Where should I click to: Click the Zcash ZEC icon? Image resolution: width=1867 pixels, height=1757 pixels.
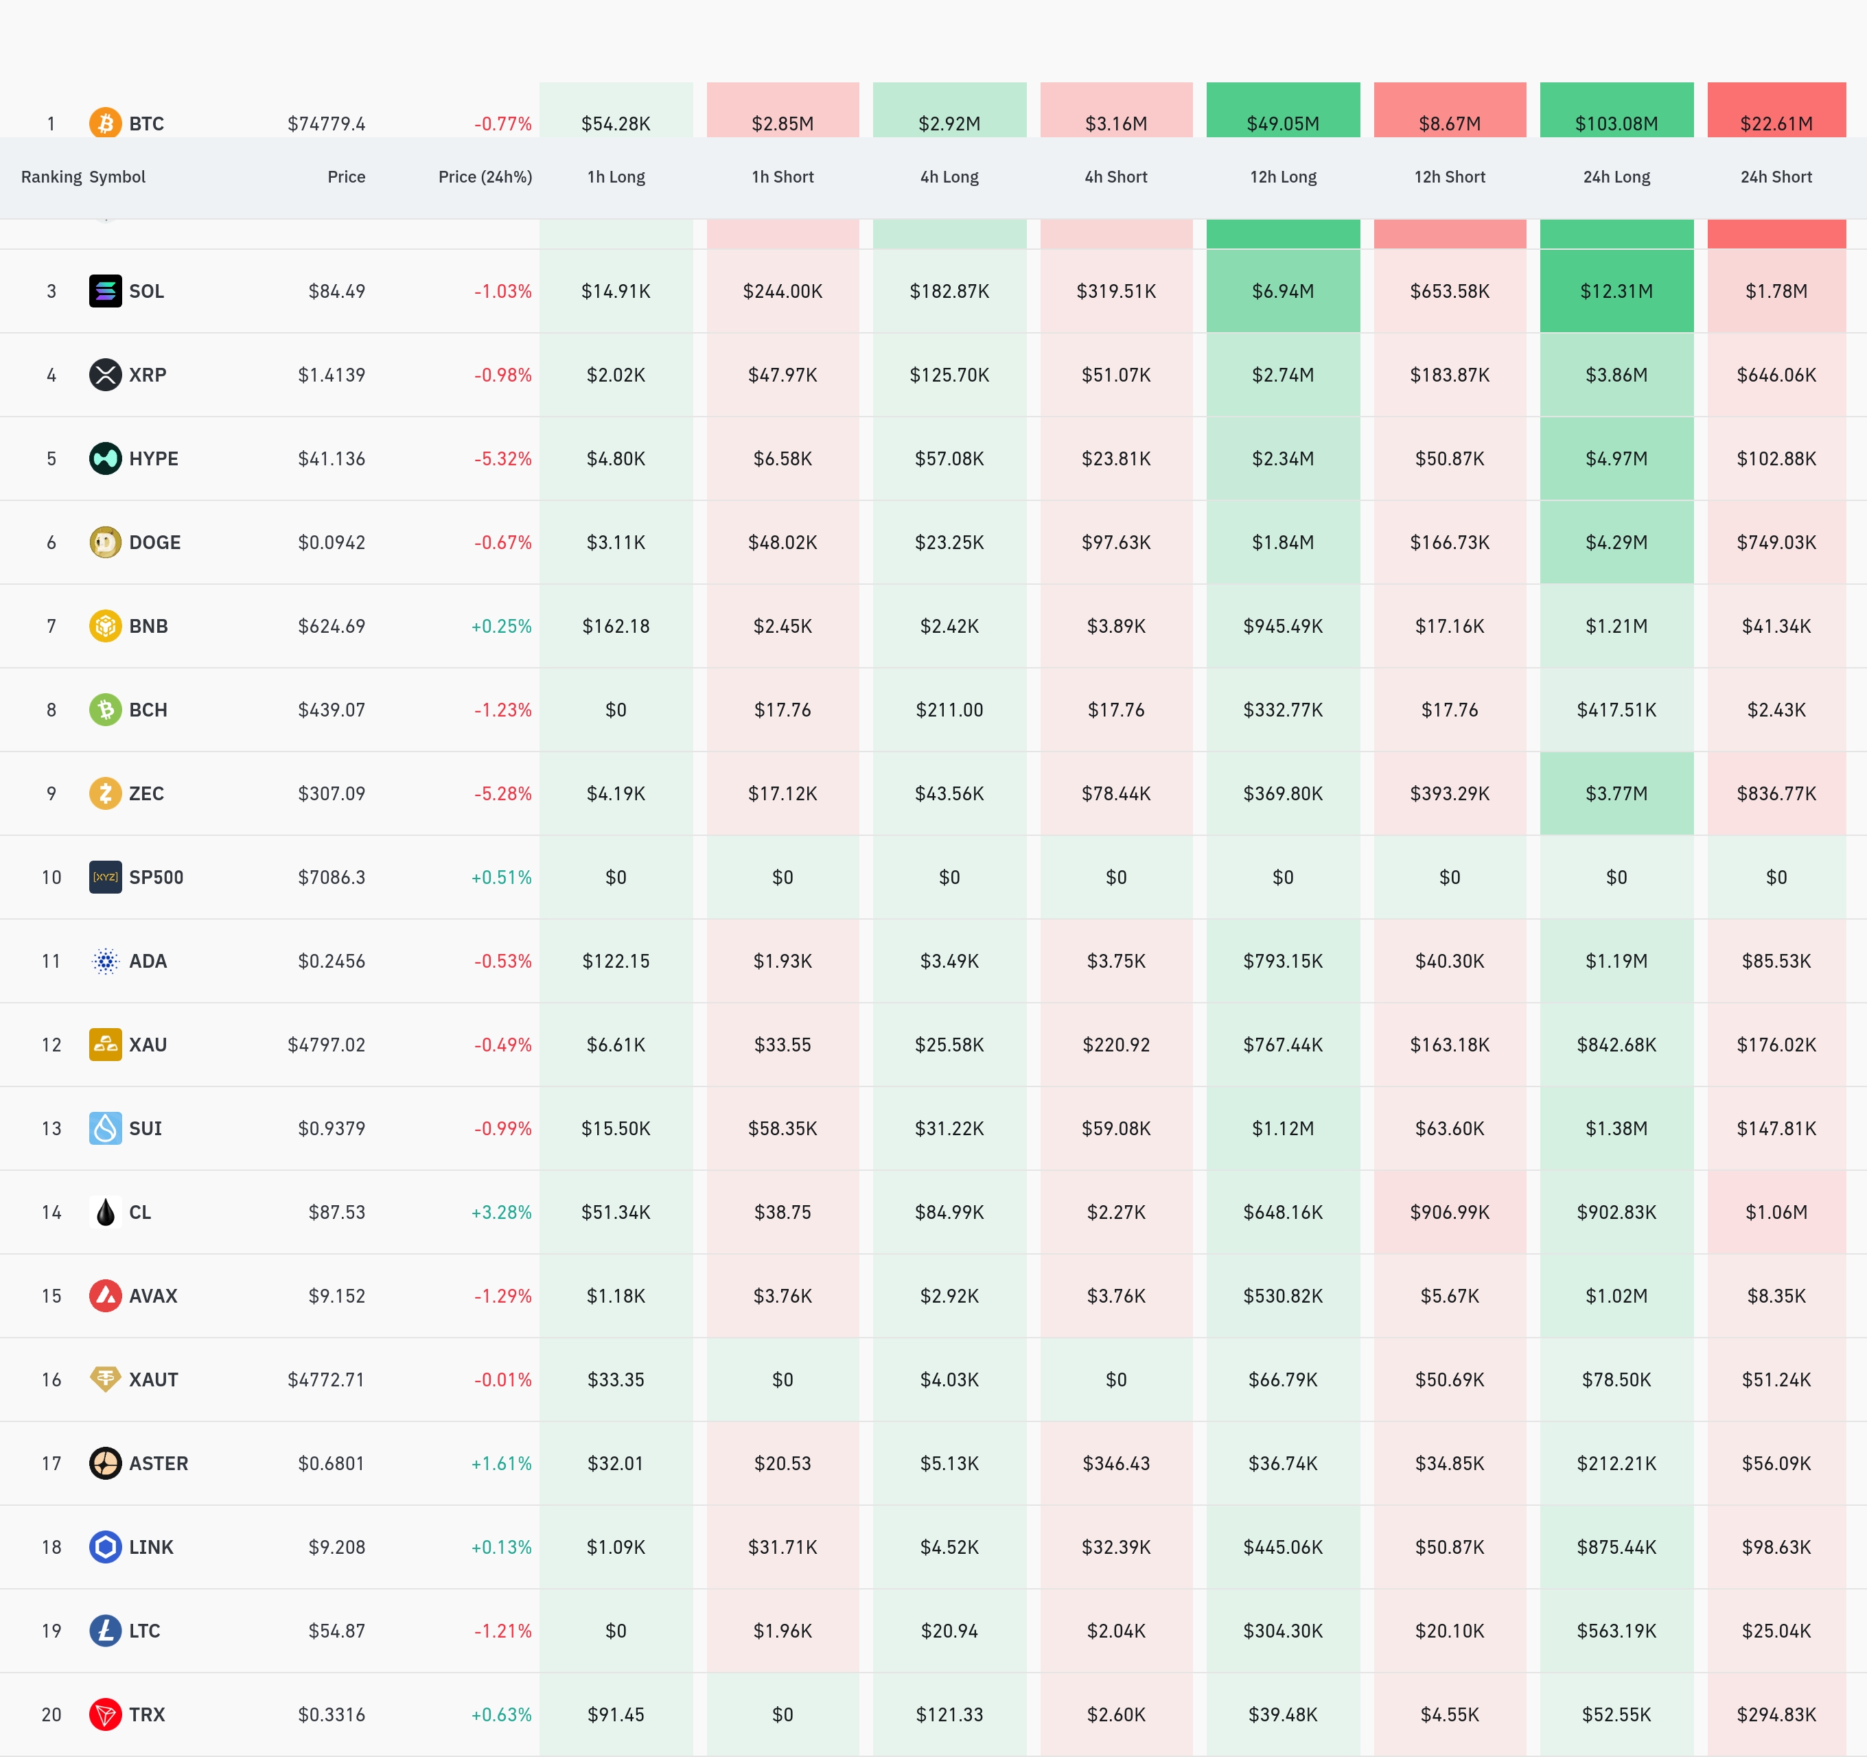[105, 793]
